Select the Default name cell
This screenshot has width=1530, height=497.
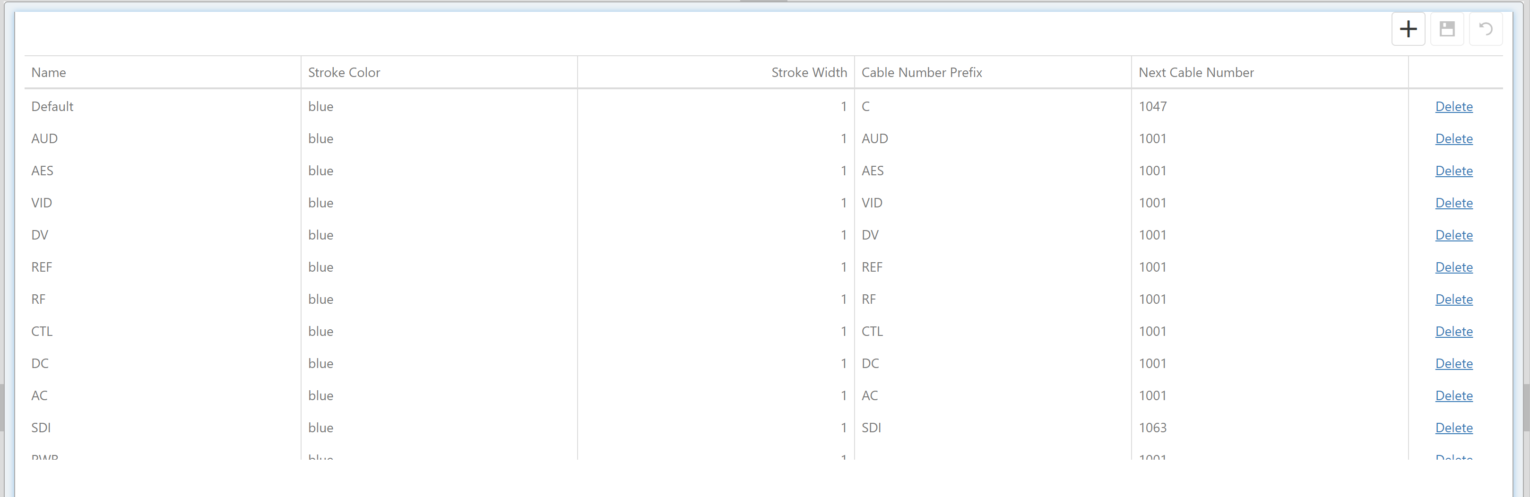(52, 107)
